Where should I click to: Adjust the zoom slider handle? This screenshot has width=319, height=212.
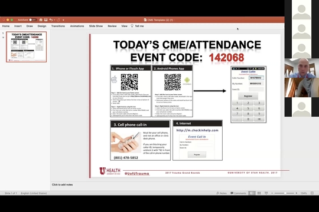coord(285,193)
